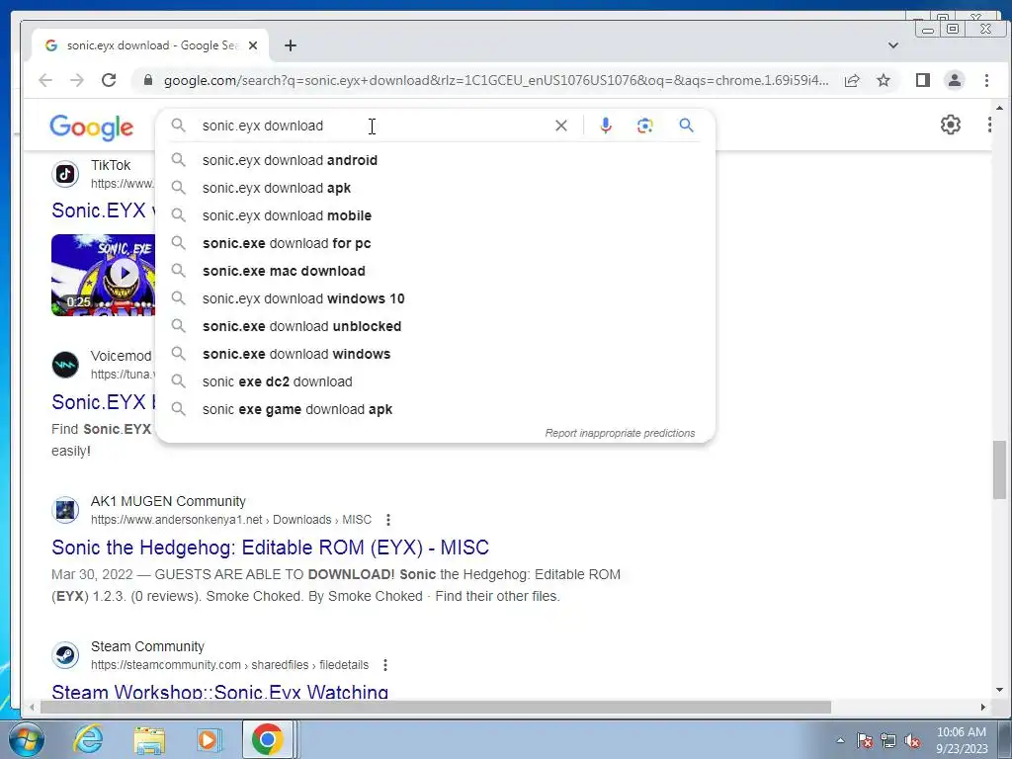Show hidden system tray icons
The width and height of the screenshot is (1012, 759).
click(x=840, y=740)
